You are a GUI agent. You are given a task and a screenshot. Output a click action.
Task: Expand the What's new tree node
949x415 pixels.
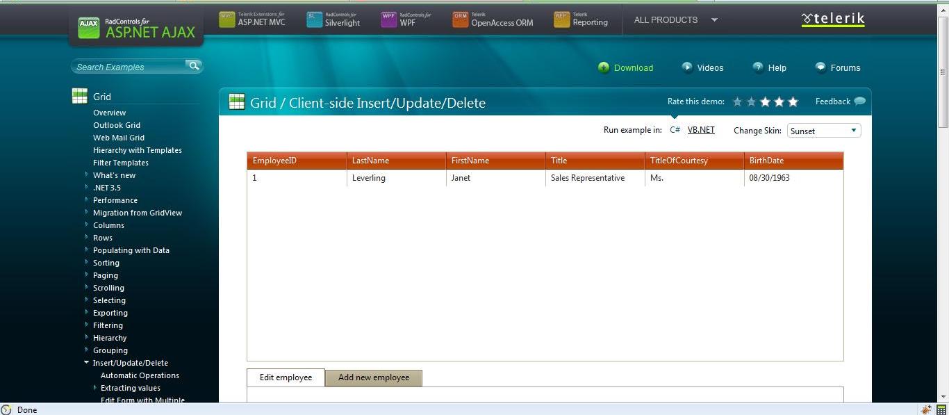point(87,174)
